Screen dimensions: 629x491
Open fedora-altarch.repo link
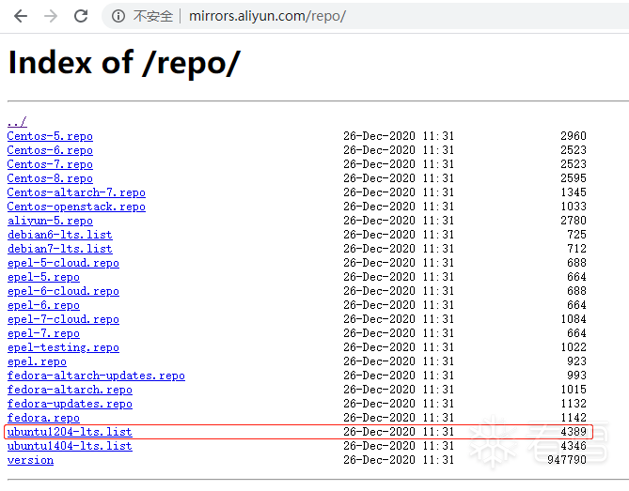[70, 390]
